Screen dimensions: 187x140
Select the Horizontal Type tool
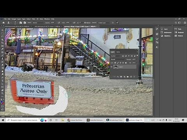click(2, 80)
